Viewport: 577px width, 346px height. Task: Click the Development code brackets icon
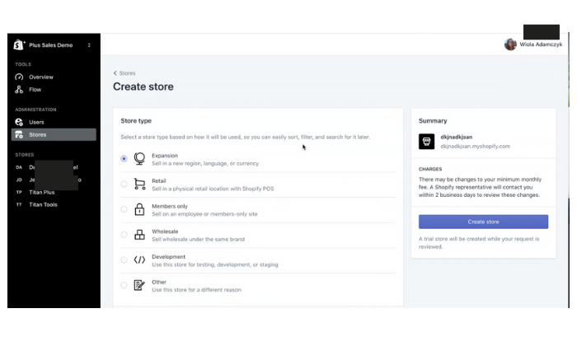point(139,260)
